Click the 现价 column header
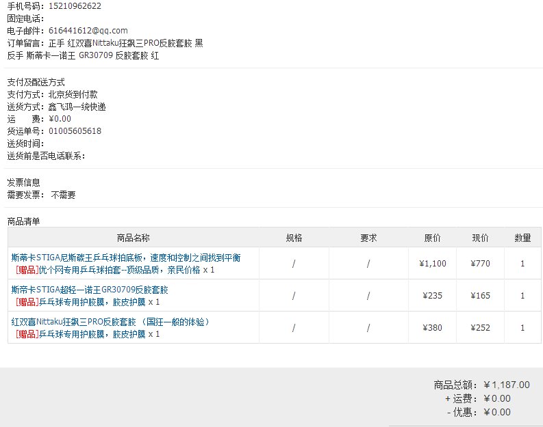The image size is (543, 427). [480, 238]
